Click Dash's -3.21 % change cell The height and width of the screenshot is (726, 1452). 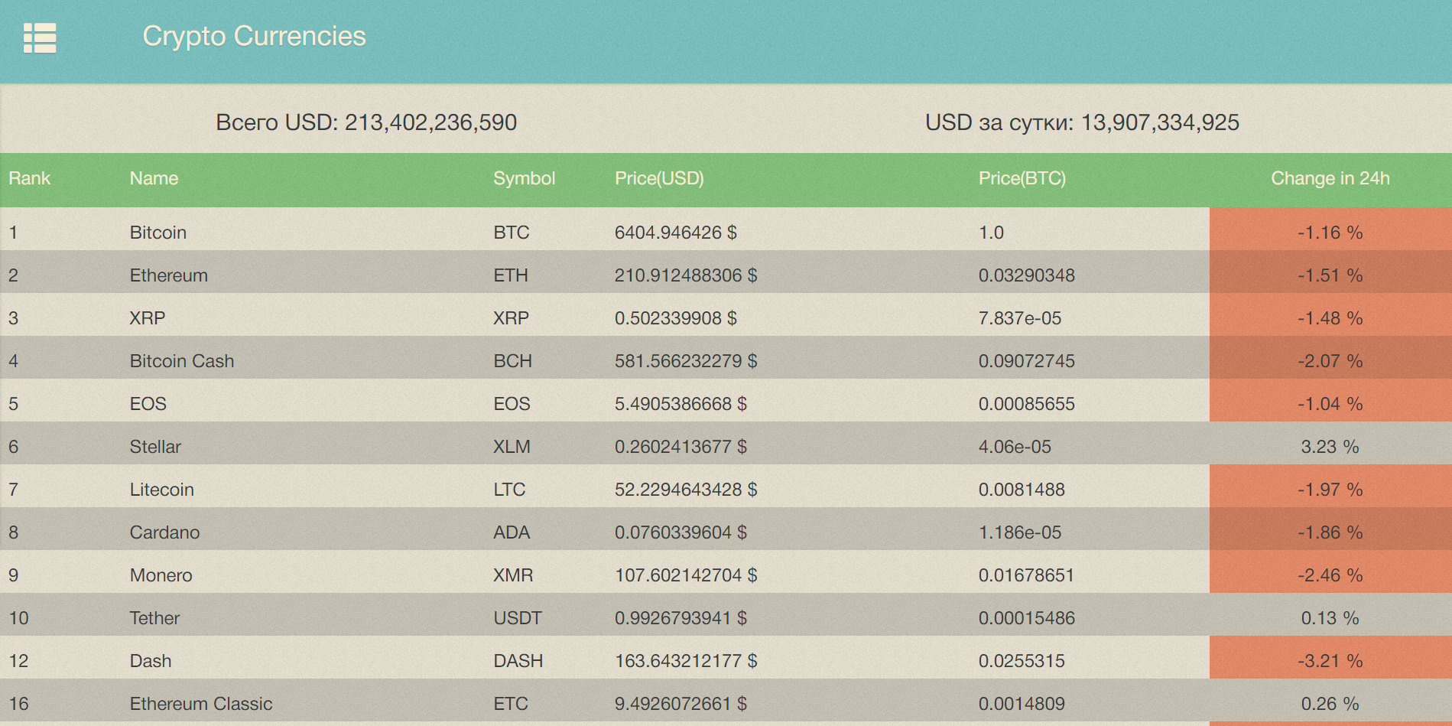tap(1330, 661)
